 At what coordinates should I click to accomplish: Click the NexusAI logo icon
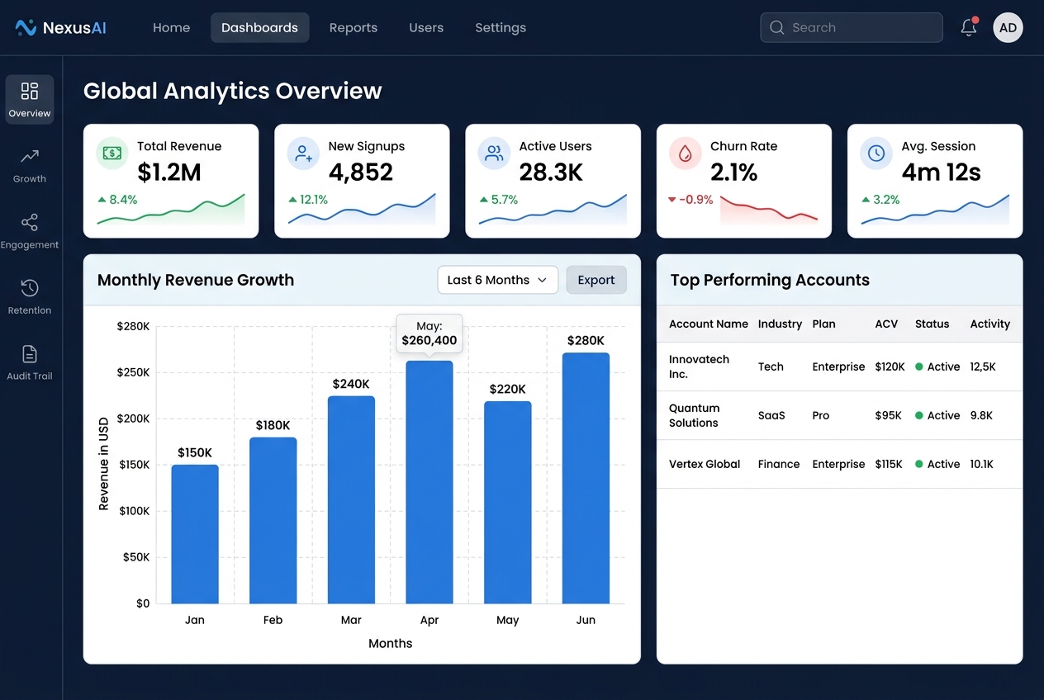pos(26,28)
